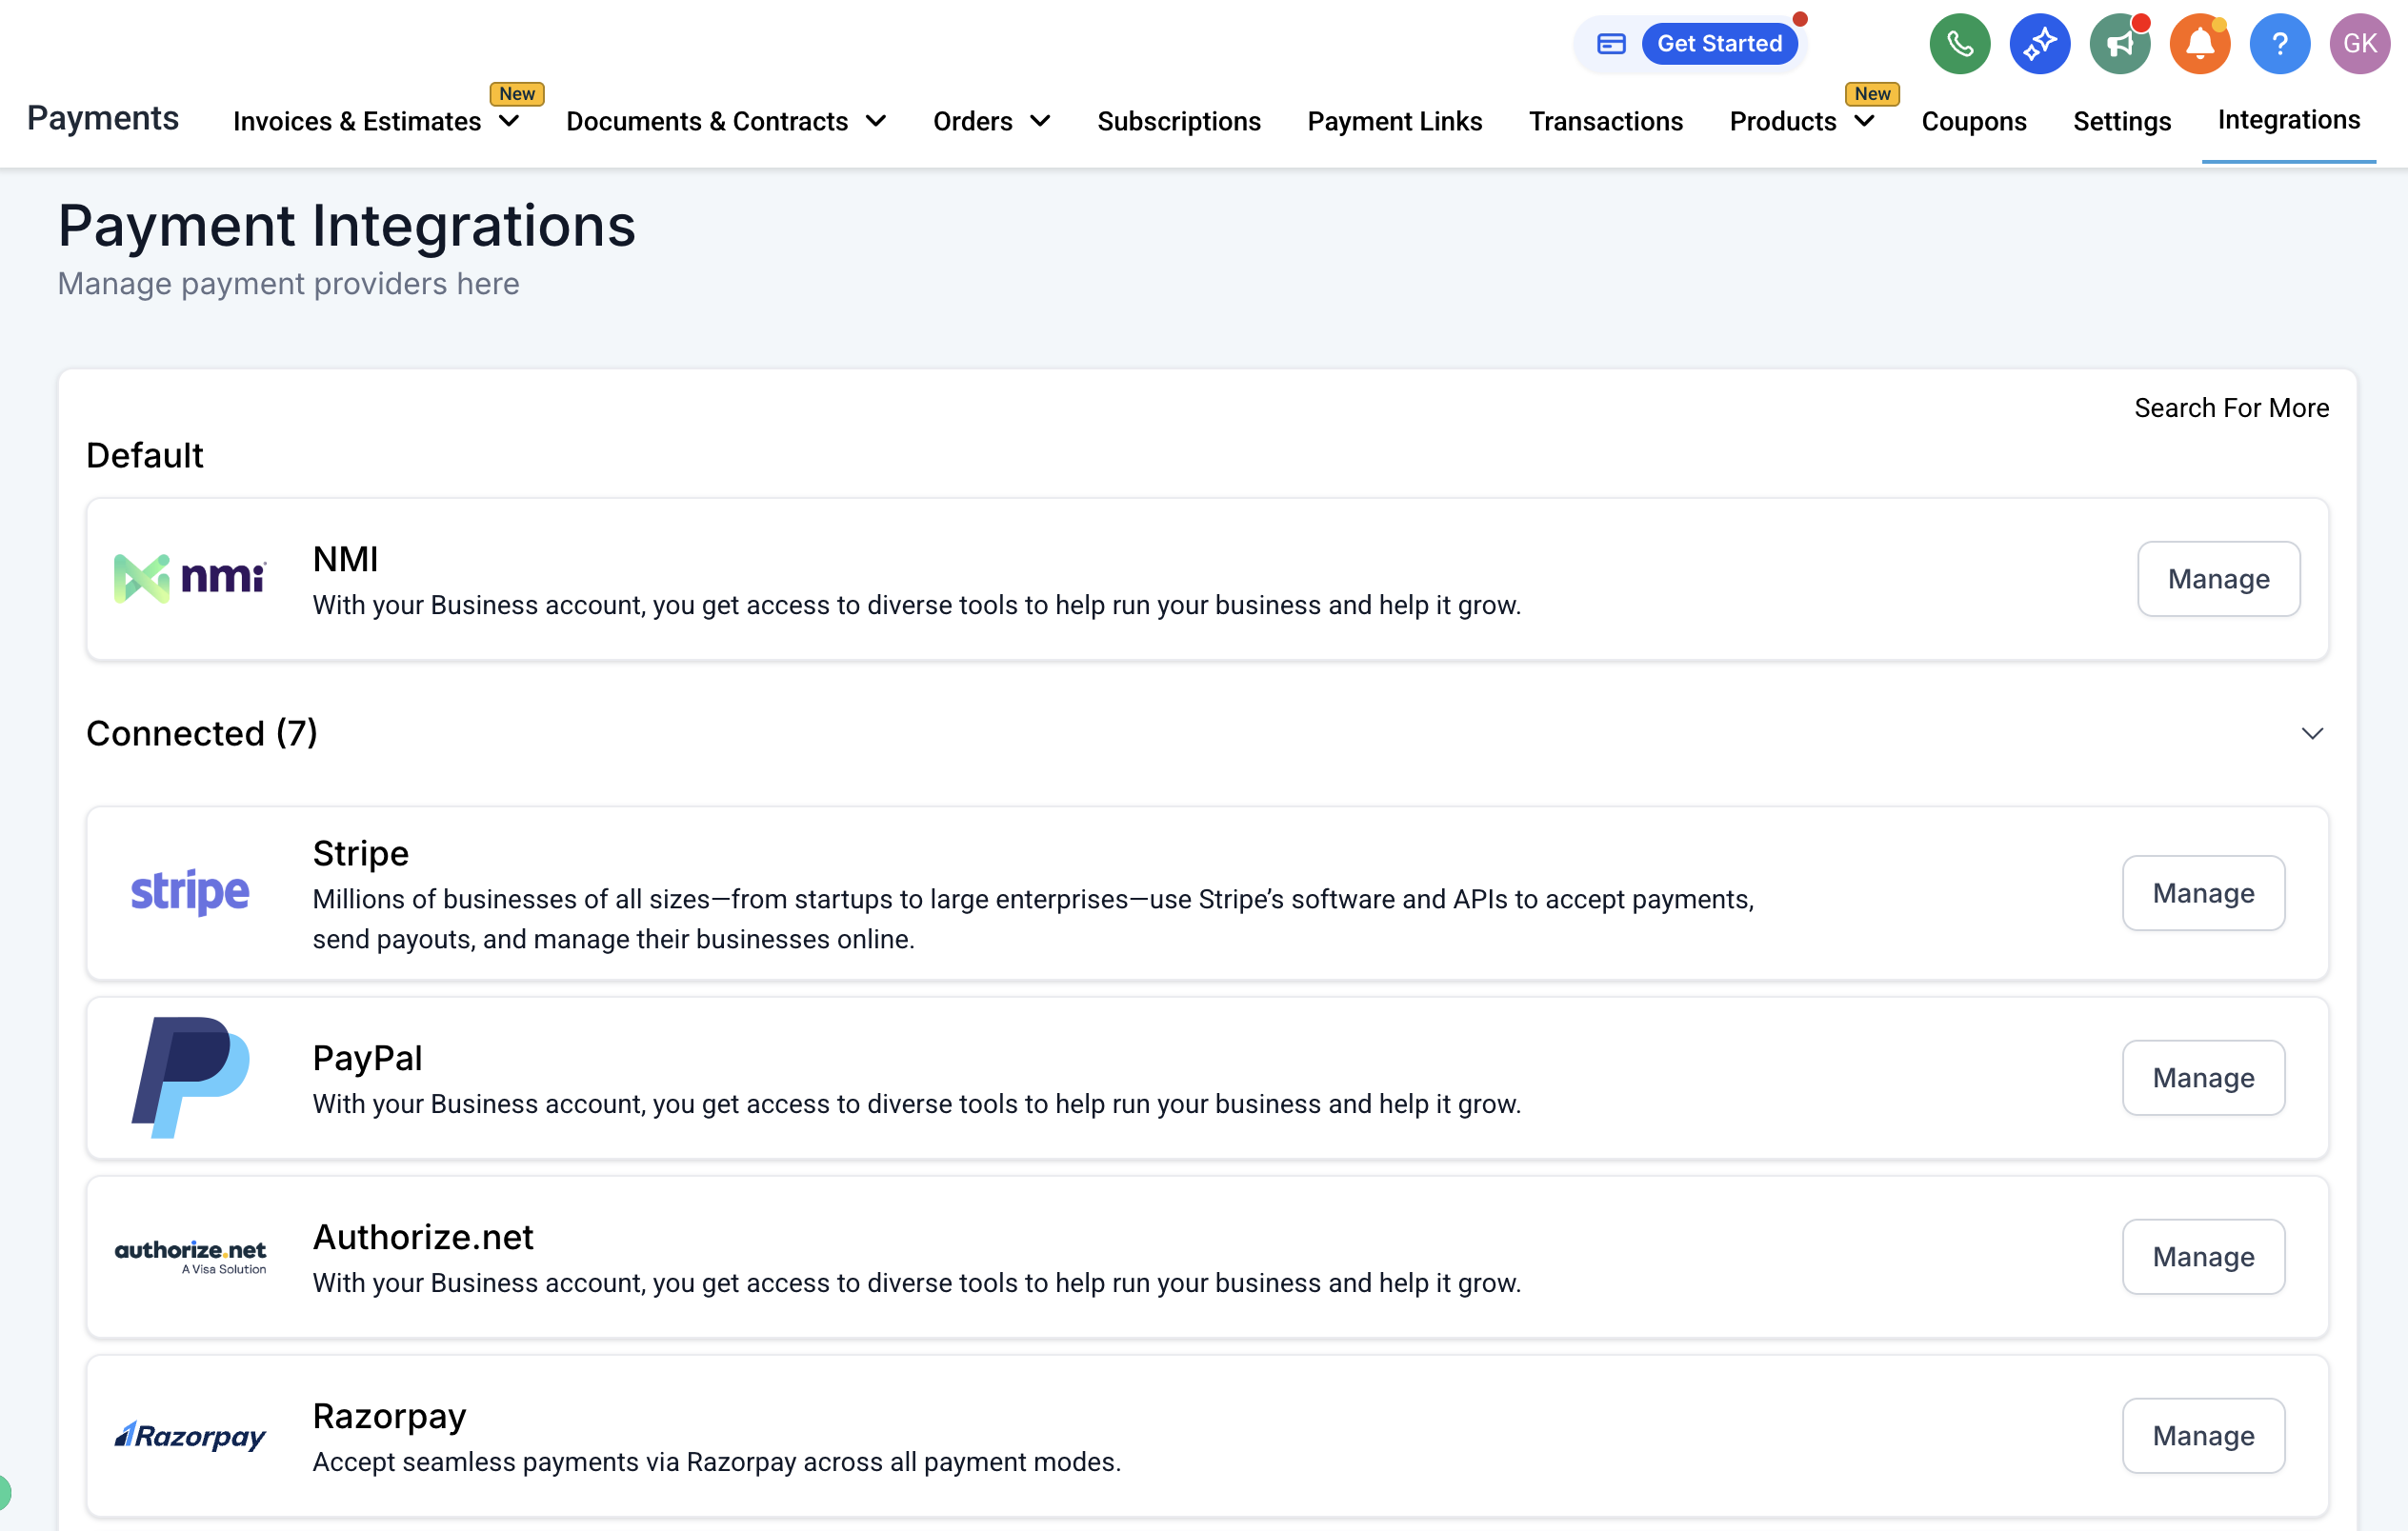Screen dimensions: 2408x1531
Task: Open the Settings tab
Action: coord(2121,122)
